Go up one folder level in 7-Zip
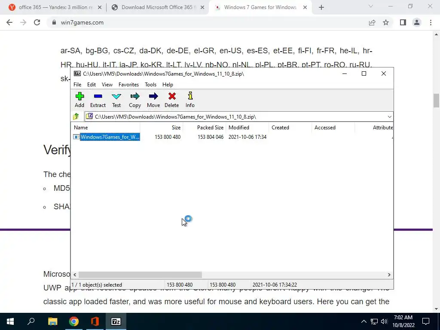This screenshot has width=440, height=330. pyautogui.click(x=76, y=116)
